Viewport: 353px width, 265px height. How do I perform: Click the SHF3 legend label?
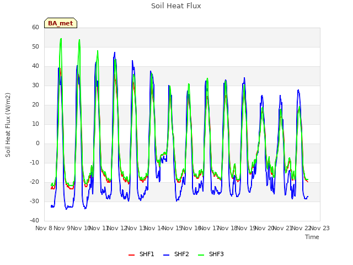[216, 254]
